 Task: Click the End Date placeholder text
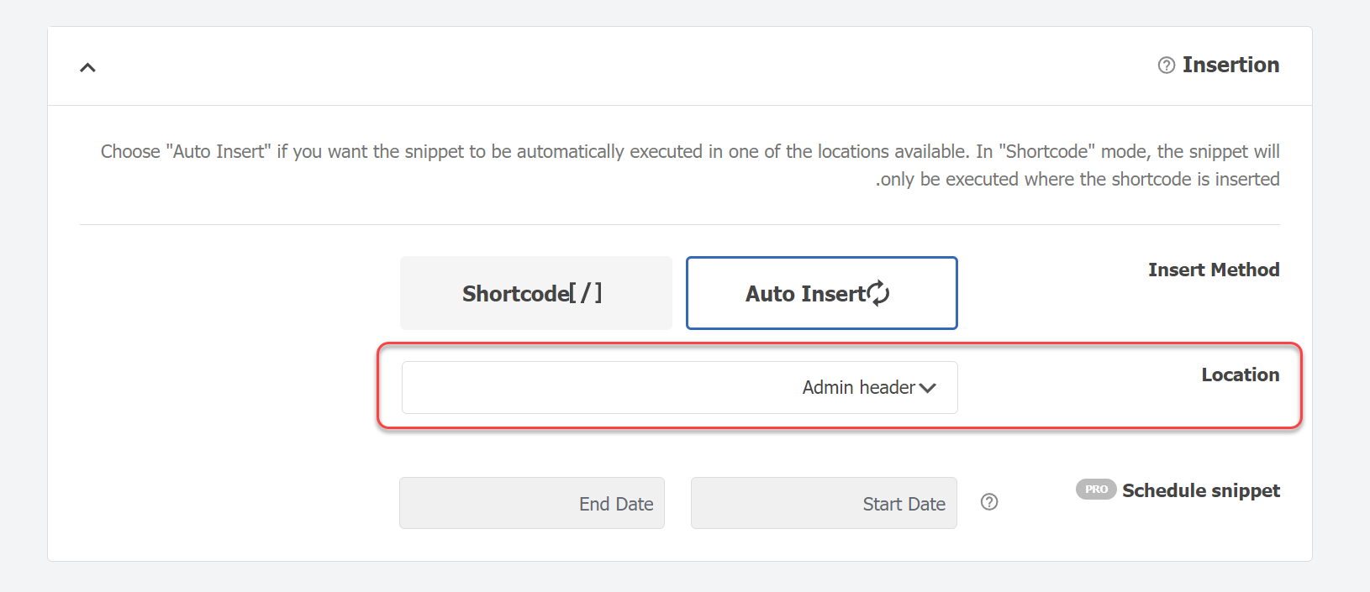616,504
